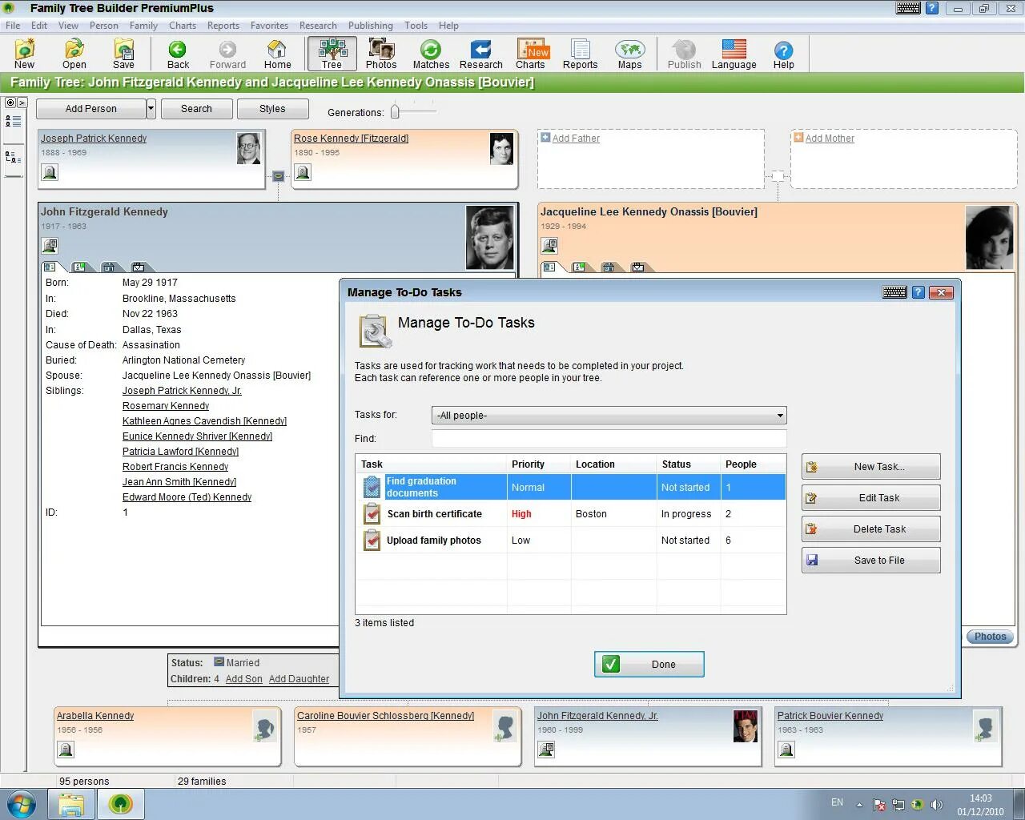Open the Favorites menu
Screen dimensions: 1025x820
(269, 26)
